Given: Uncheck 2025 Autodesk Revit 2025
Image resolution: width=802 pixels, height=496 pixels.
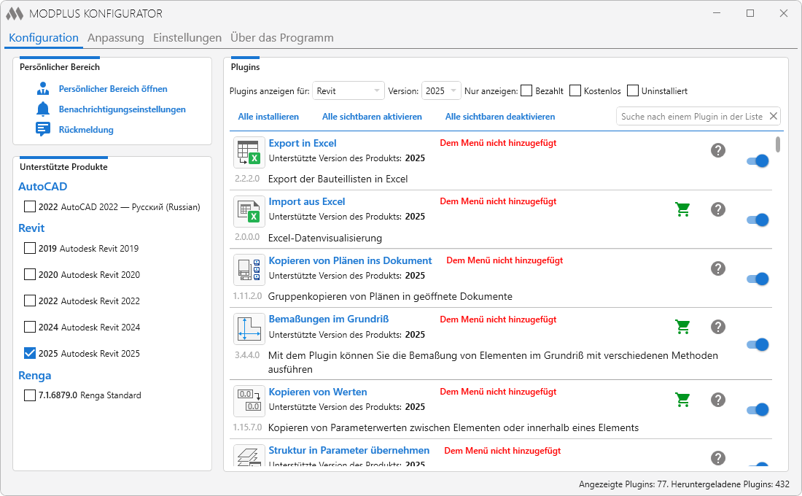Looking at the screenshot, I should [30, 353].
